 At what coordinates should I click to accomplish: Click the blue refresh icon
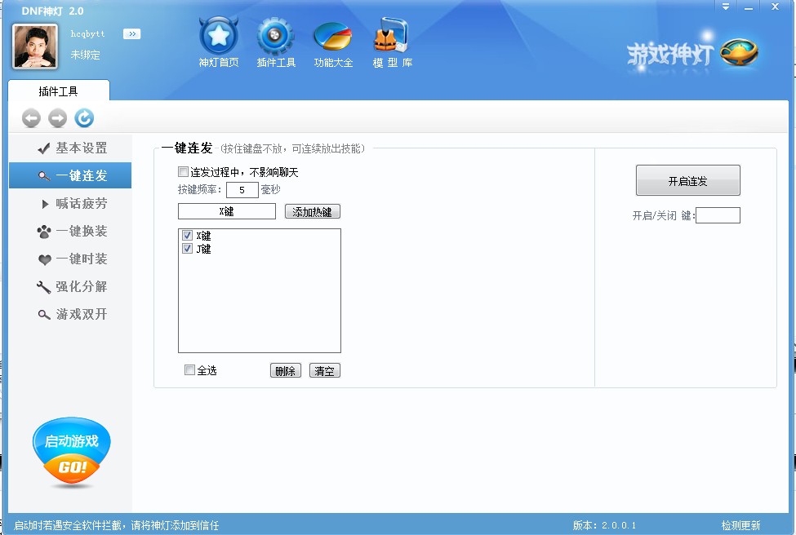(x=84, y=118)
